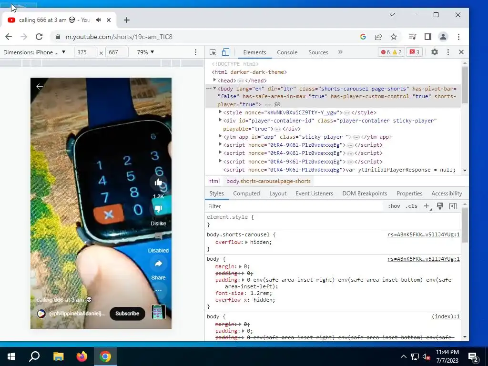Toggle the :hov element state panel
The height and width of the screenshot is (366, 488).
pos(394,206)
